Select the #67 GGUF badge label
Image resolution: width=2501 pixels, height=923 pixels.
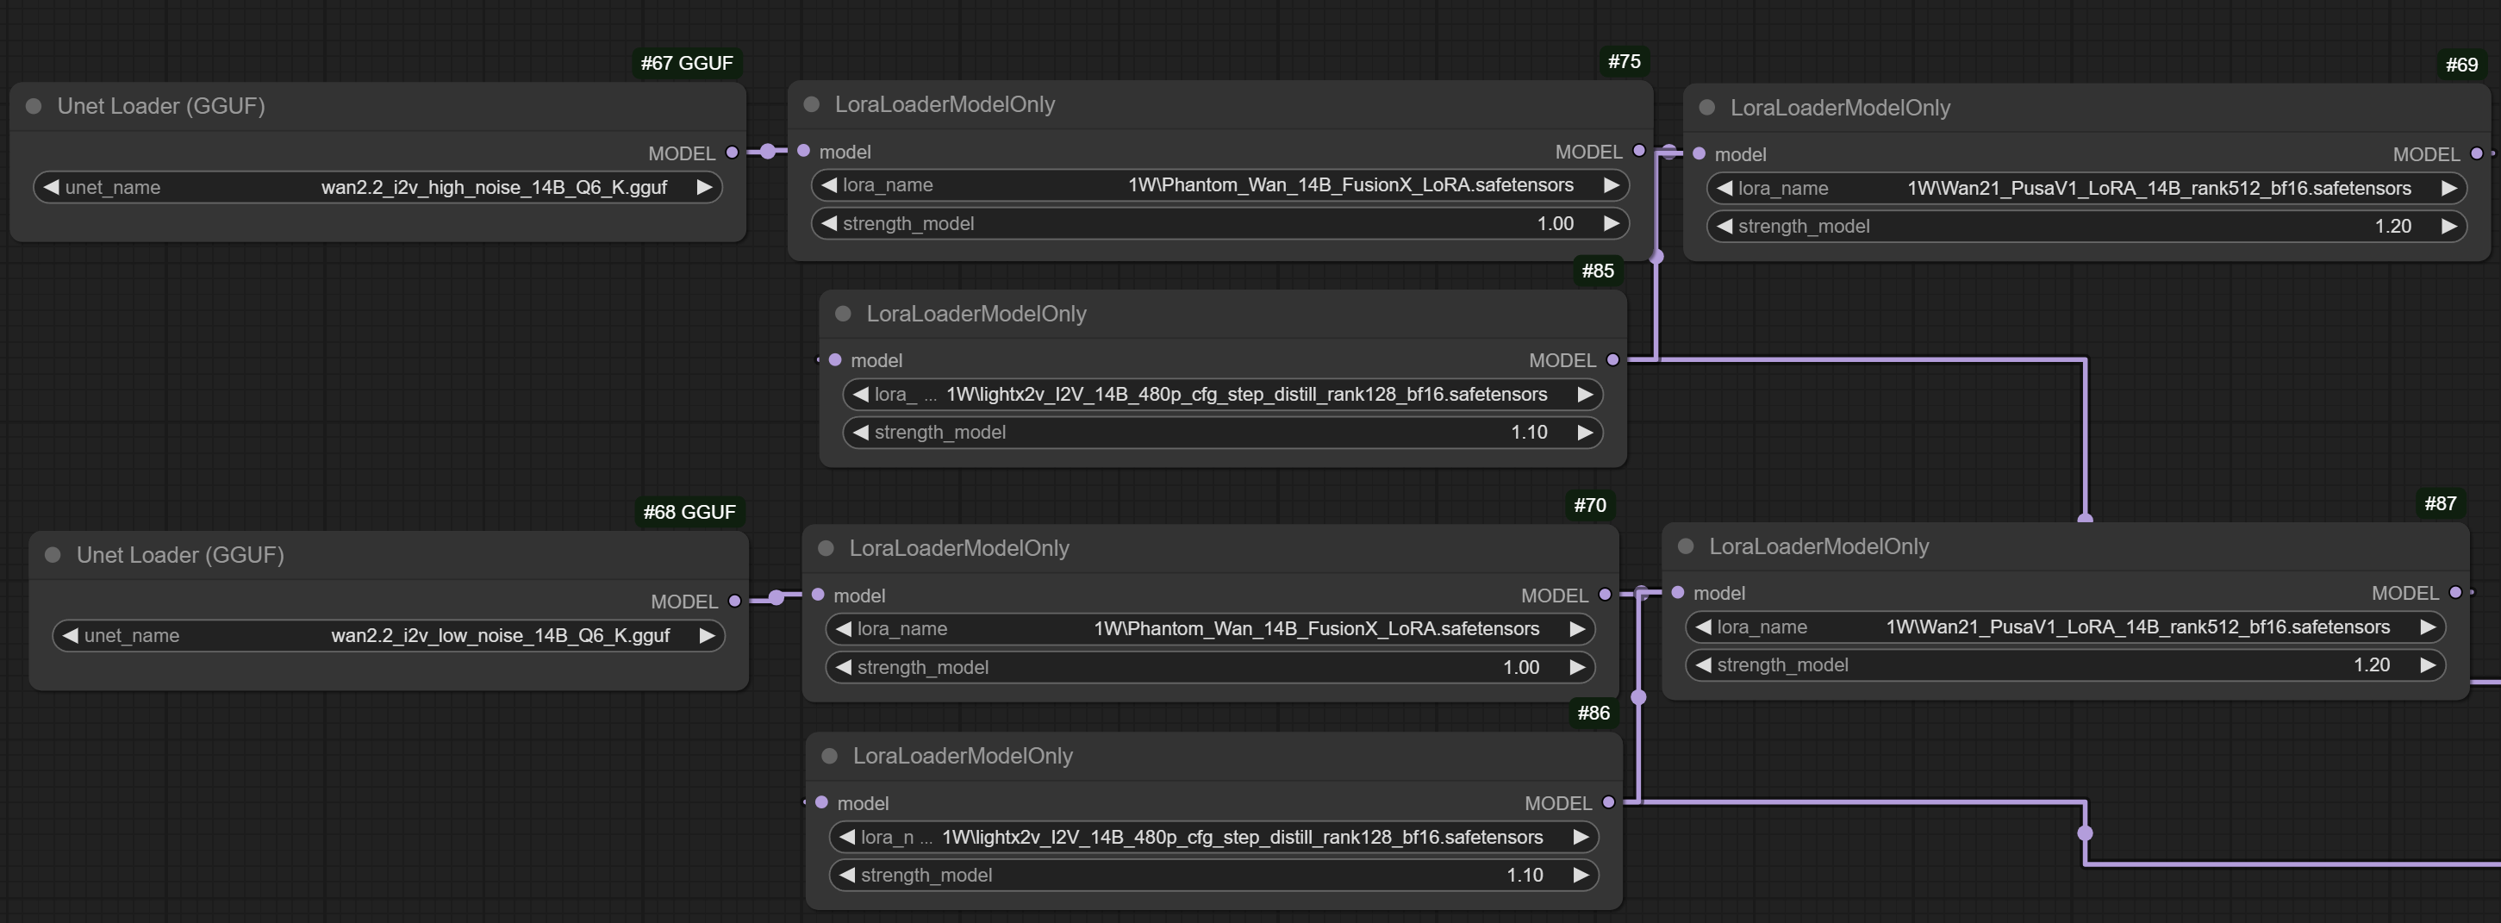pos(686,63)
